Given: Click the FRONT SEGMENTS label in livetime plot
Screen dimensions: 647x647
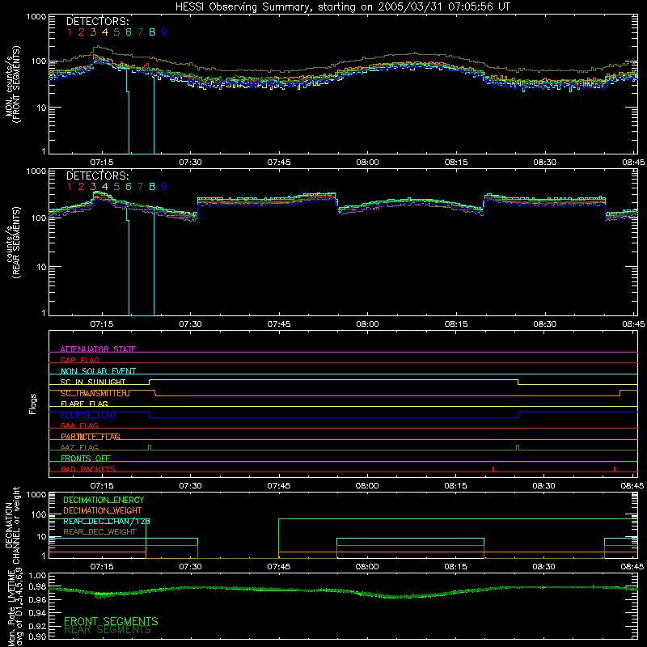Looking at the screenshot, I should coord(111,621).
